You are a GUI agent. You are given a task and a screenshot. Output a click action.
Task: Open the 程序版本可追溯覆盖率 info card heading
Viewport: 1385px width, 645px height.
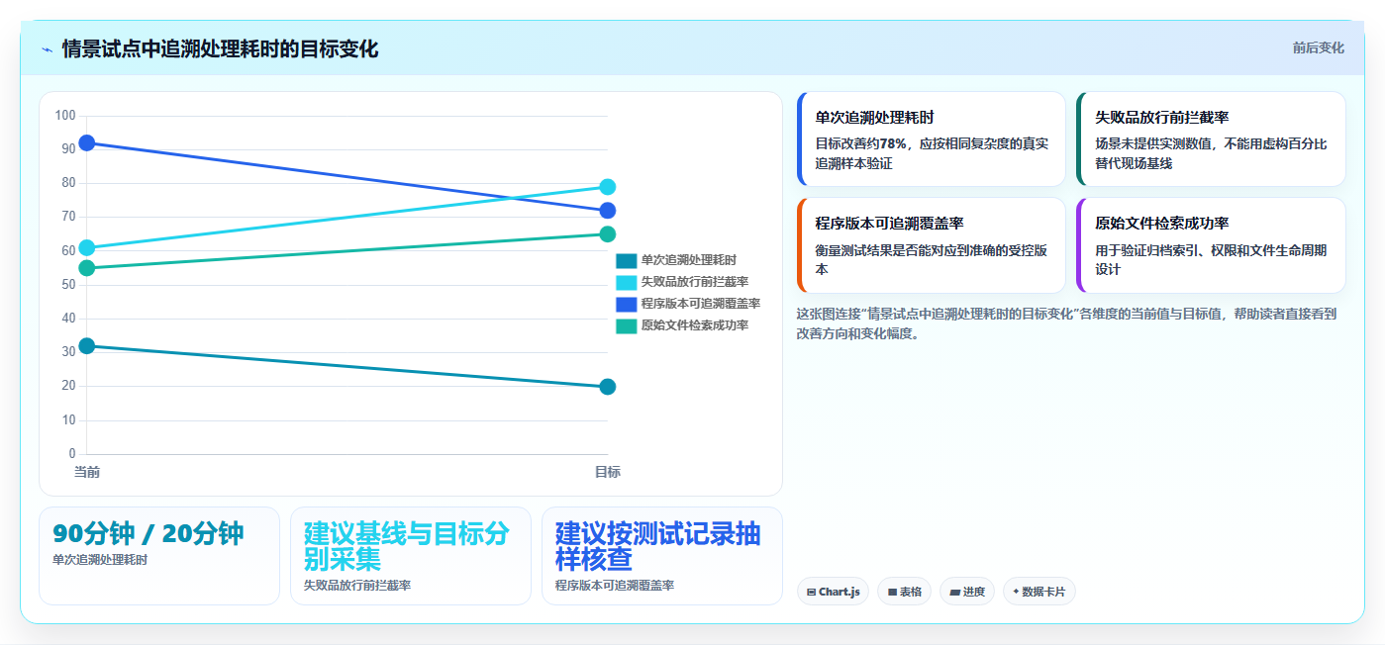(890, 224)
